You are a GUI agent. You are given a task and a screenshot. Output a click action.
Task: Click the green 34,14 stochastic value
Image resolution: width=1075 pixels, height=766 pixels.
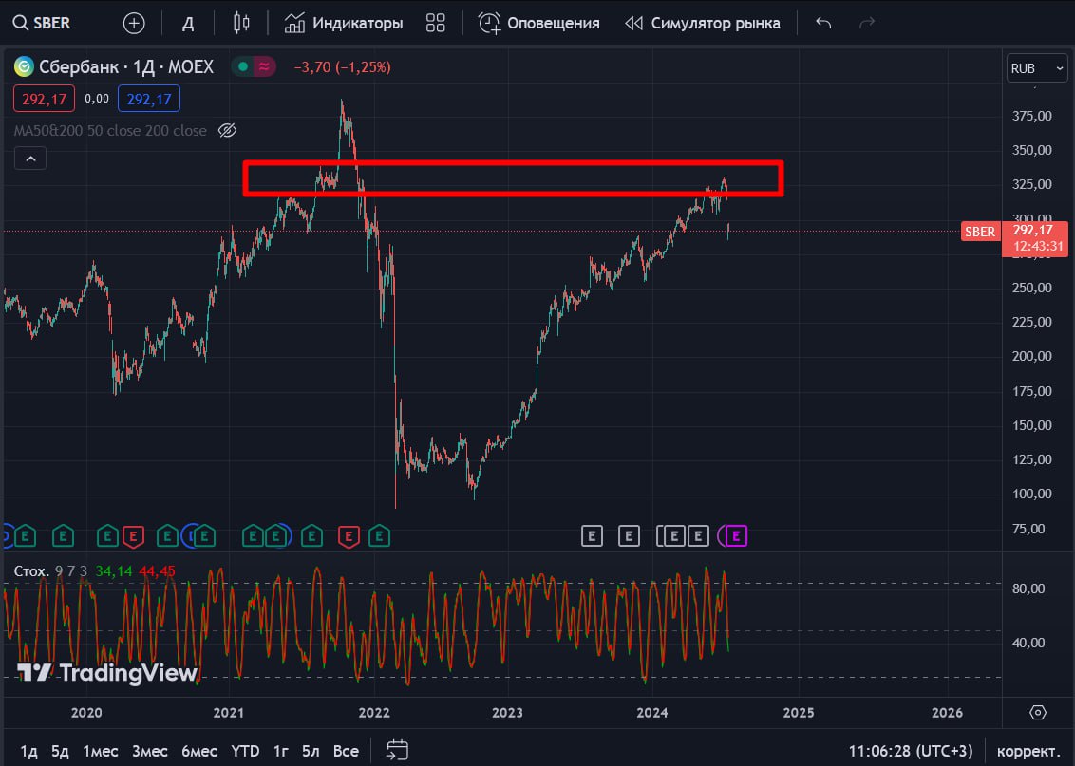click(114, 570)
